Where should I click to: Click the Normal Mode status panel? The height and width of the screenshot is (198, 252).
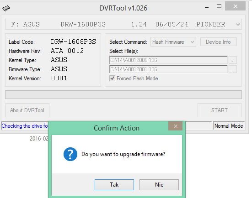(229, 126)
